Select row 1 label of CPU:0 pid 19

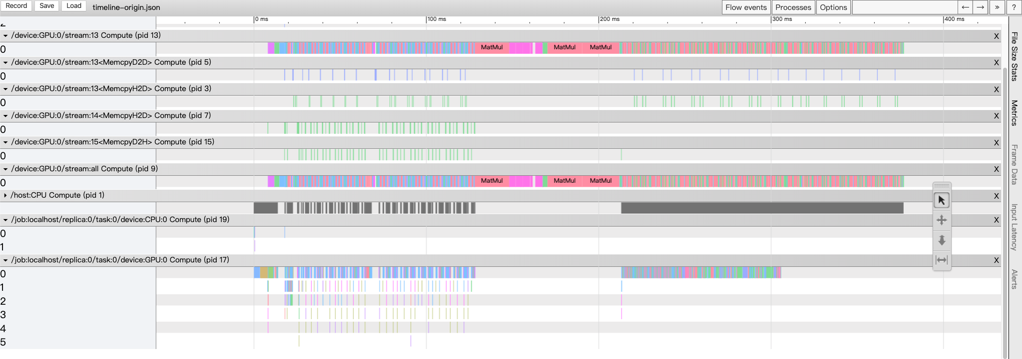(2, 247)
